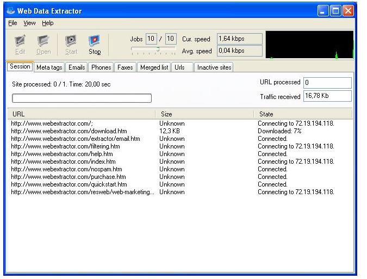Switch to the Faxes tab
The height and width of the screenshot is (279, 367).
[x=125, y=67]
